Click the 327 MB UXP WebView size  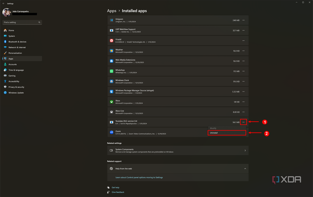pyautogui.click(x=236, y=31)
